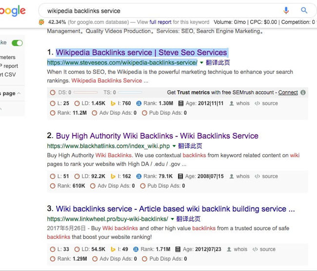This screenshot has width=317, height=271.
Task: Click the 翻译此页 link for linkwheel.pro
Action: click(x=188, y=219)
